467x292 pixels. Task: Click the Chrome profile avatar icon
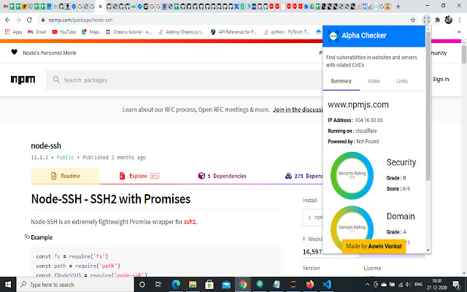[x=449, y=20]
